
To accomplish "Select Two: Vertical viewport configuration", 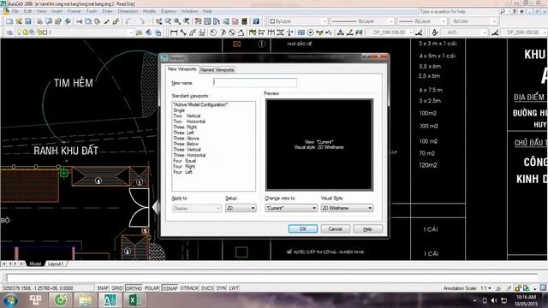I will pyautogui.click(x=187, y=116).
